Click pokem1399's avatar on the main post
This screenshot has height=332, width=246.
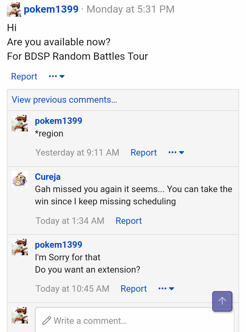pos(14,10)
